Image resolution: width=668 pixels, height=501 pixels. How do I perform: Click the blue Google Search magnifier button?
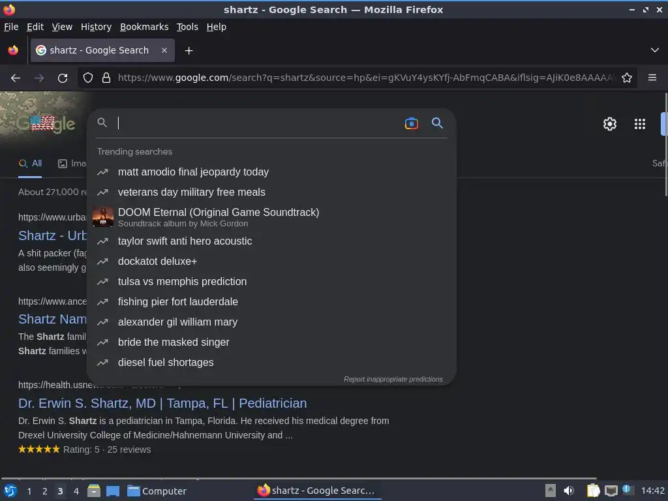click(437, 123)
